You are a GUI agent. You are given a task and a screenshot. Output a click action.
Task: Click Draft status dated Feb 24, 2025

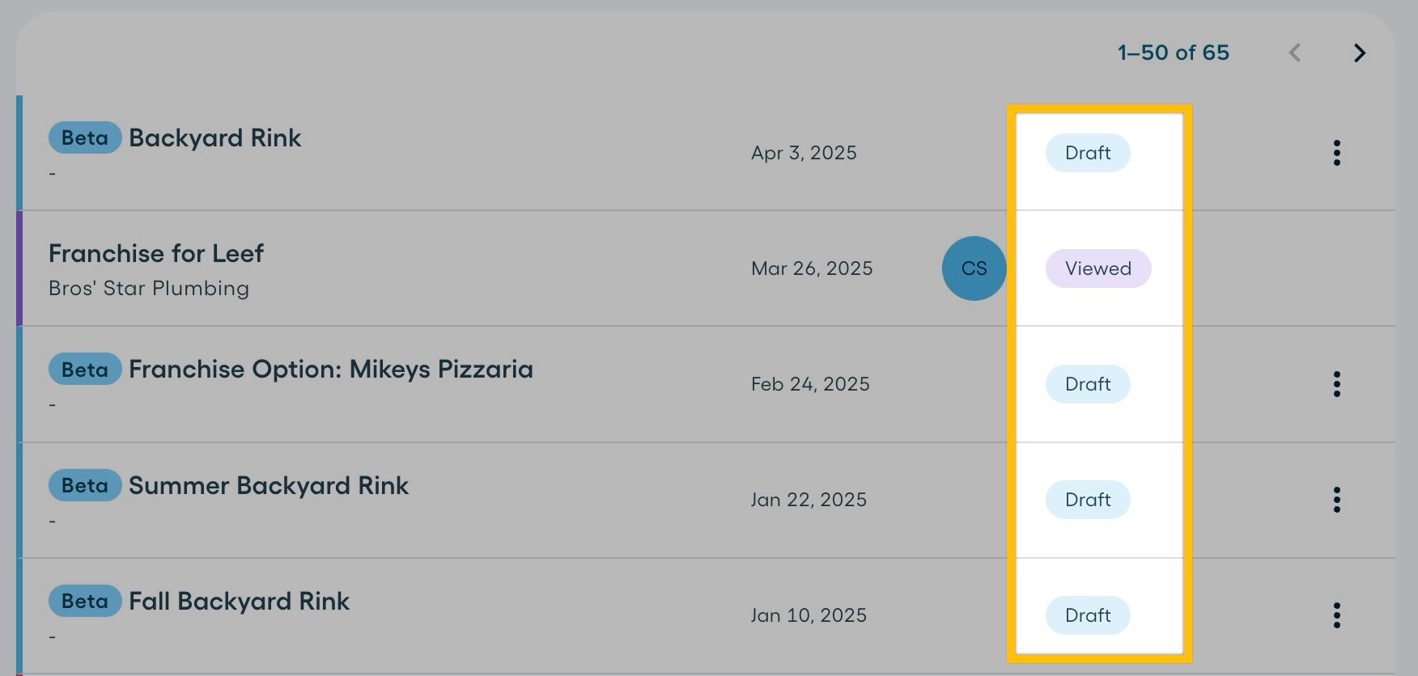point(1088,384)
